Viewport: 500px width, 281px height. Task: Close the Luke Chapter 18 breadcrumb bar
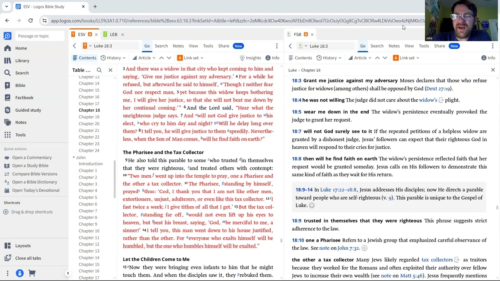(493, 70)
